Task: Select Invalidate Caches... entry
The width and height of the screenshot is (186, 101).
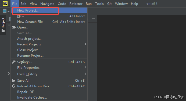Action: [49, 98]
